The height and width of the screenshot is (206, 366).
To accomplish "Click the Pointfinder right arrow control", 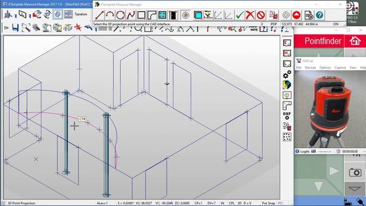I will 334,171.
